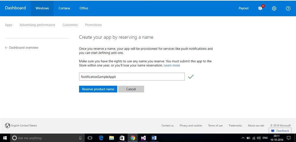The image size is (296, 142).
Task: Select the Windows tab
Action: coord(42,8)
